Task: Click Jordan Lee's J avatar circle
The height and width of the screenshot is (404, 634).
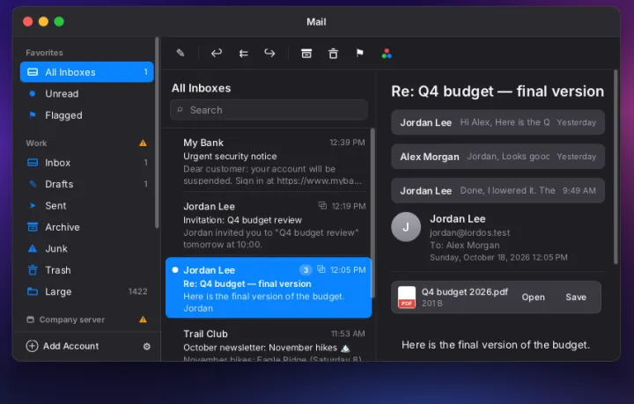Action: pyautogui.click(x=406, y=227)
